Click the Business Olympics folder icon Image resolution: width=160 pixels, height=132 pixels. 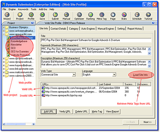[7, 27]
